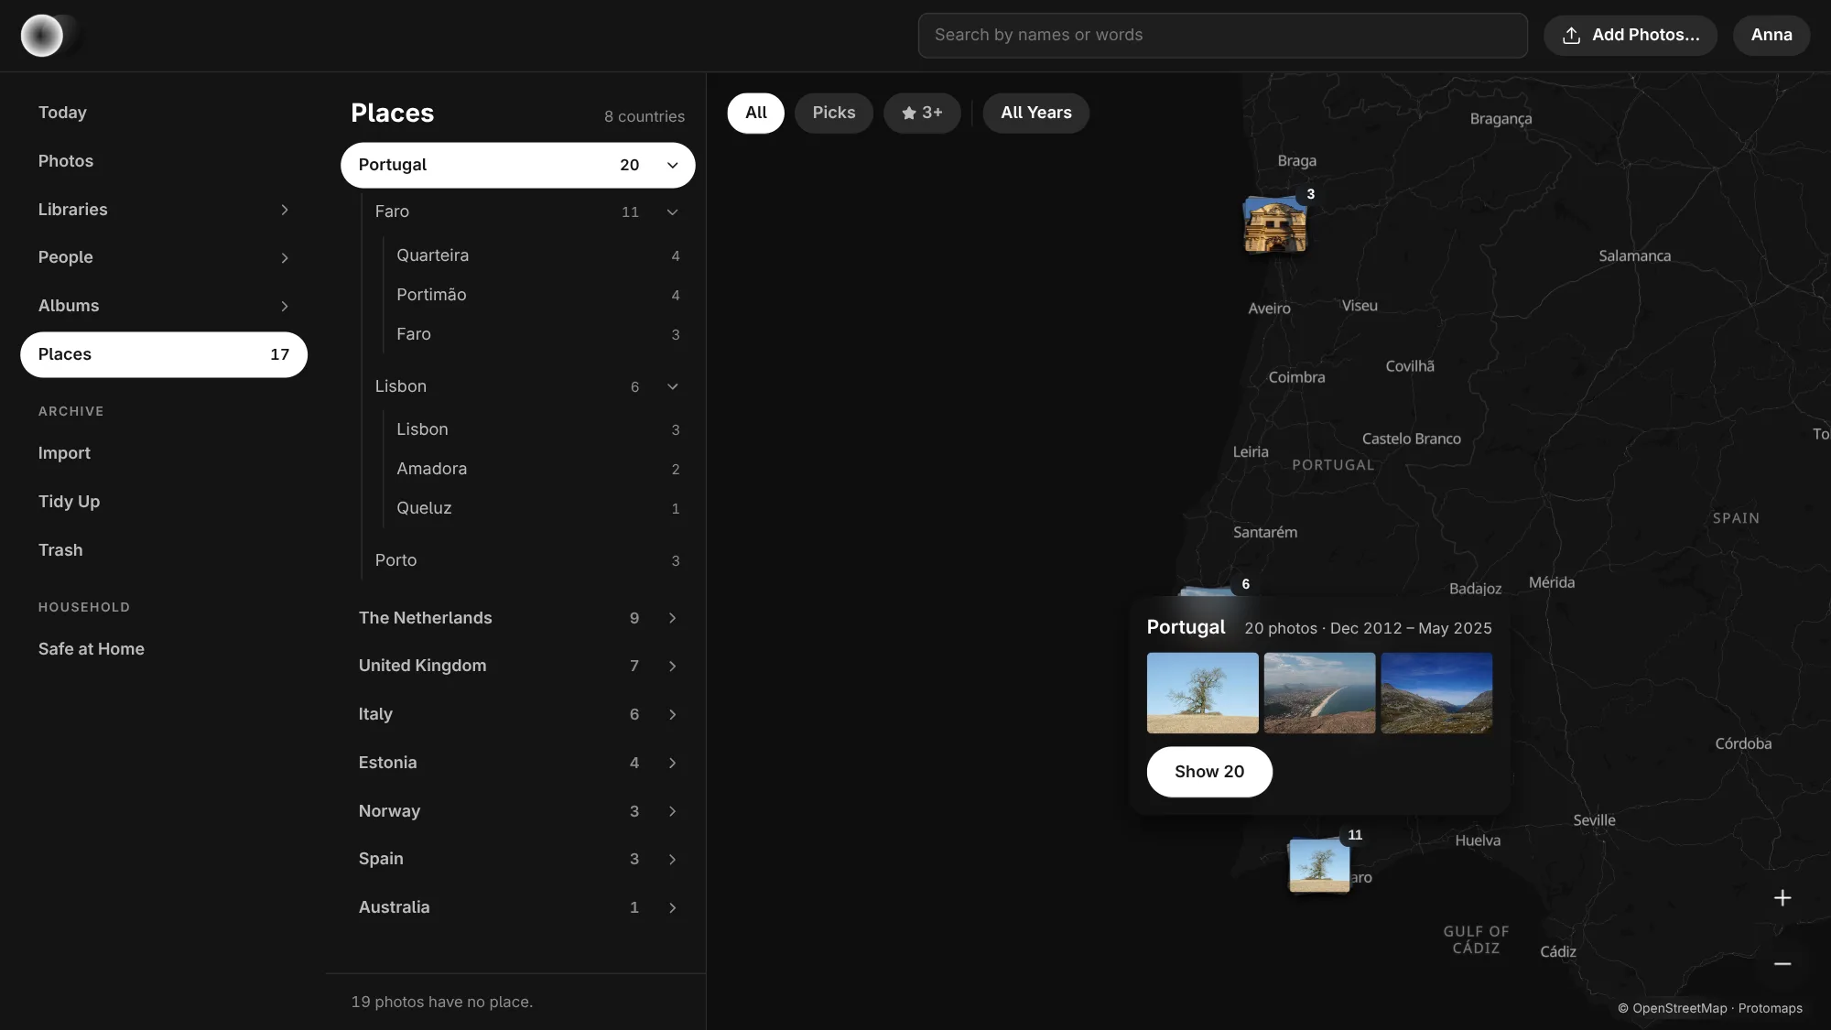Zoom in the map with plus icon

point(1782,898)
